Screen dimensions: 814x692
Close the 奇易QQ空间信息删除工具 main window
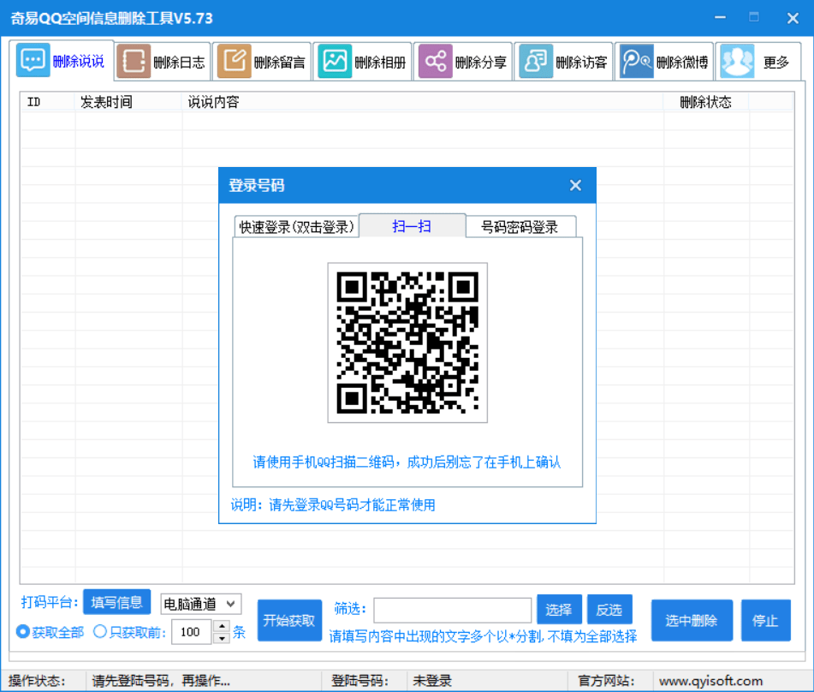[793, 18]
